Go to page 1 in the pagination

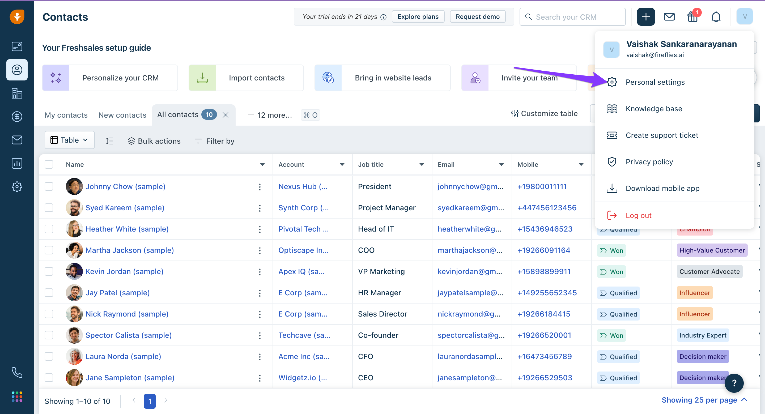click(x=150, y=401)
